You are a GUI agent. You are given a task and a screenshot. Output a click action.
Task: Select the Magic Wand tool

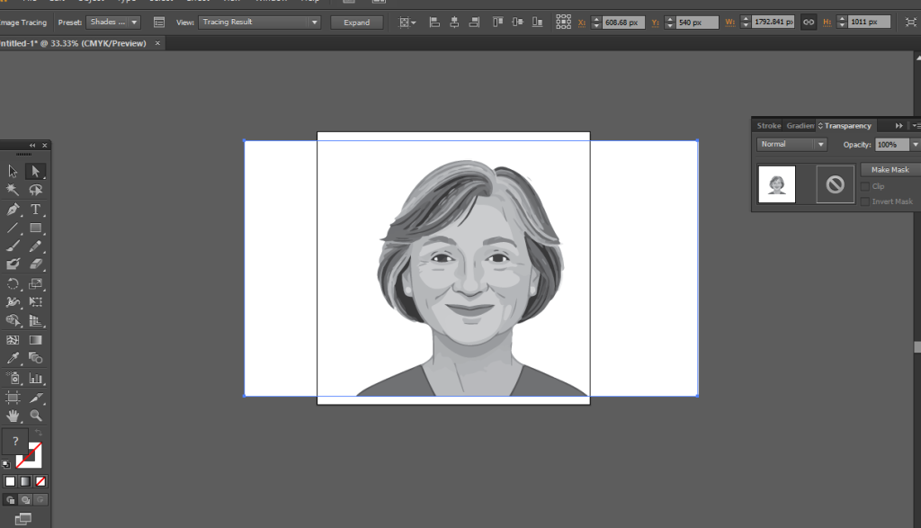(13, 190)
